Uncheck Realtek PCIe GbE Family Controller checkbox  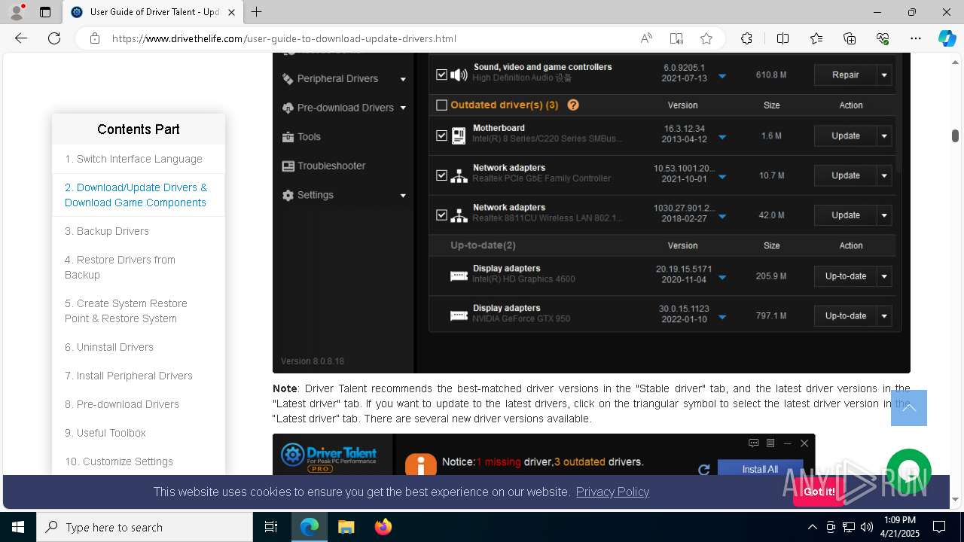click(x=442, y=175)
